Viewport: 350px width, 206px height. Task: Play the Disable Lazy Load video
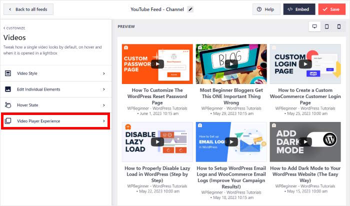click(157, 142)
